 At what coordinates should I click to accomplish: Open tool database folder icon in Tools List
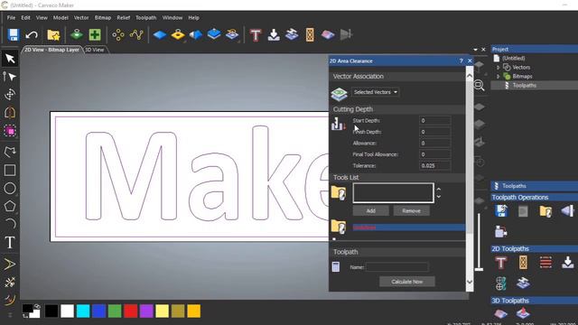tap(338, 192)
